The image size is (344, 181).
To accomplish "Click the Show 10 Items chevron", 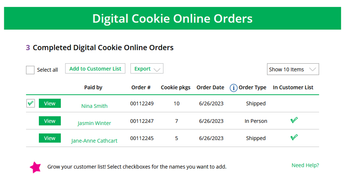I will pos(312,69).
